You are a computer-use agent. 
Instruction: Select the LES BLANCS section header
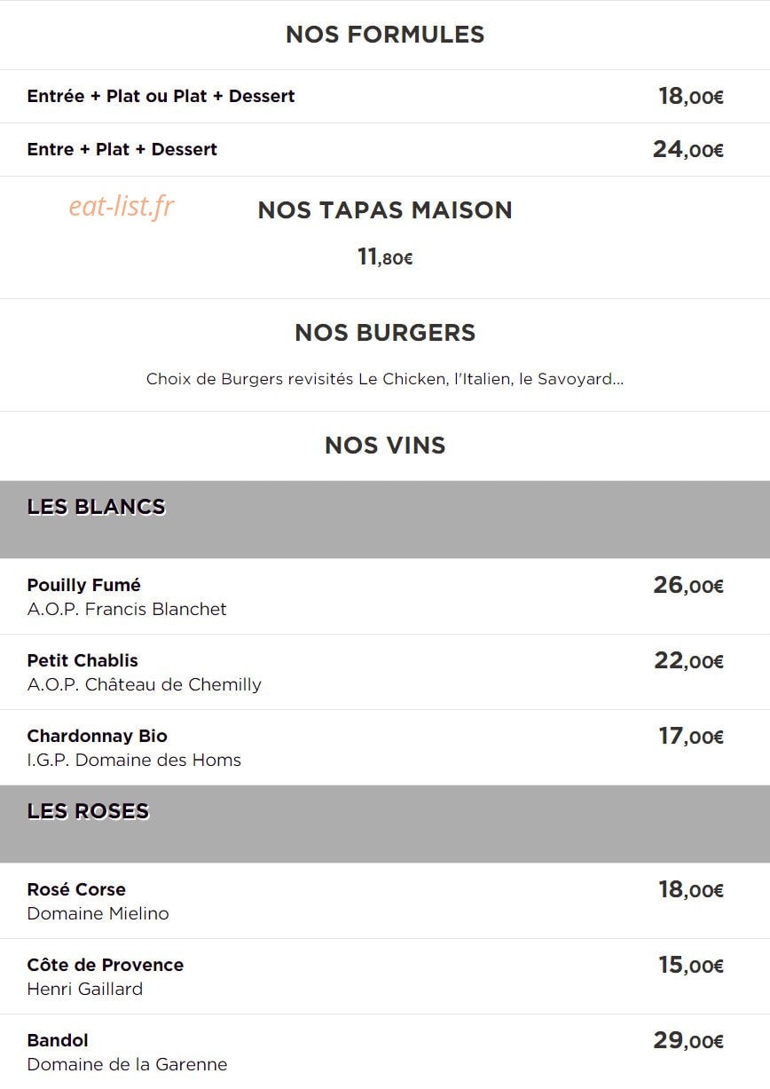(385, 520)
